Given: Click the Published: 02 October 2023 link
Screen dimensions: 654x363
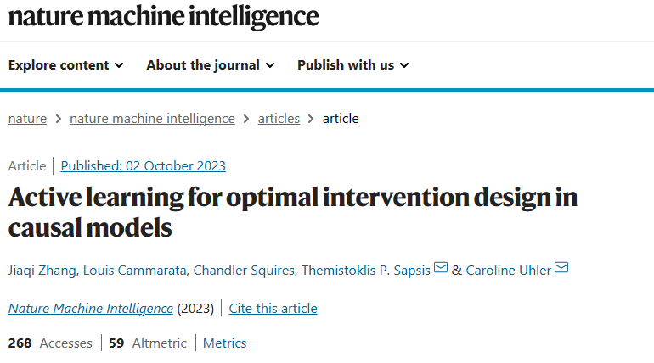Looking at the screenshot, I should tap(144, 165).
